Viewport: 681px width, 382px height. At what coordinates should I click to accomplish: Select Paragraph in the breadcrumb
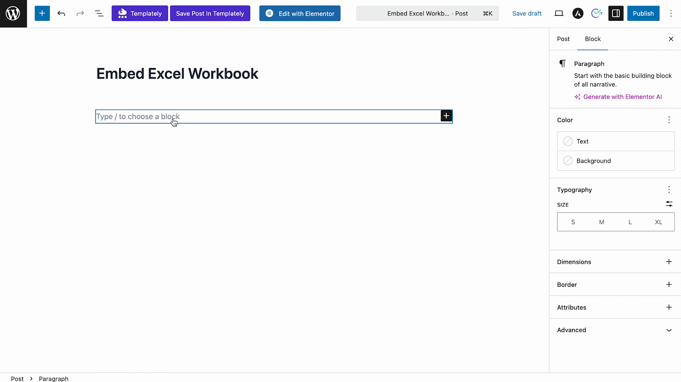[54, 379]
